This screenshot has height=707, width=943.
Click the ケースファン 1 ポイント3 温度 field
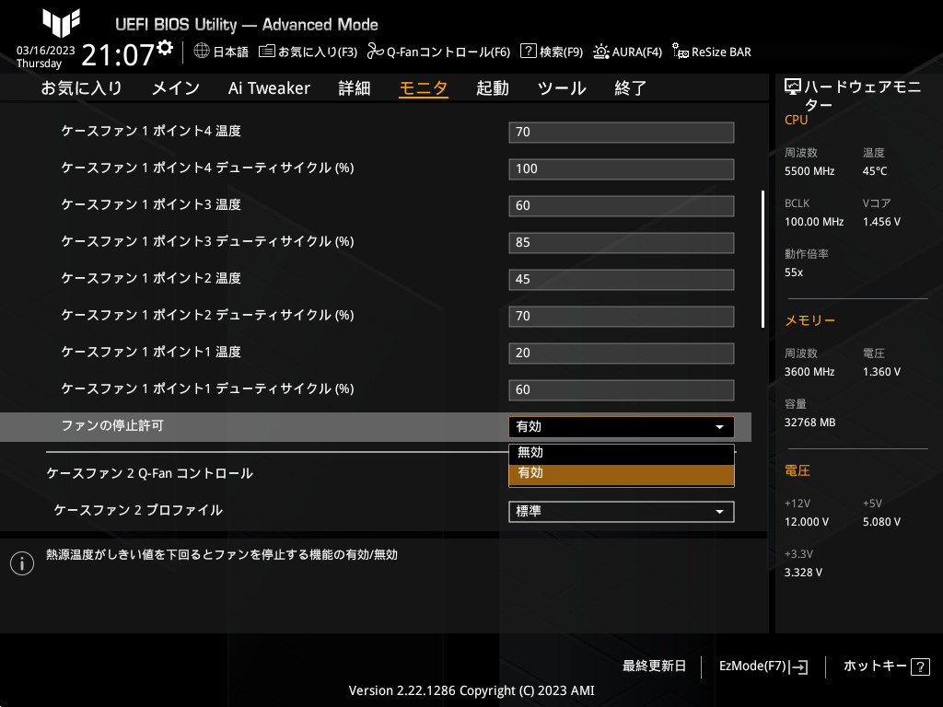622,205
